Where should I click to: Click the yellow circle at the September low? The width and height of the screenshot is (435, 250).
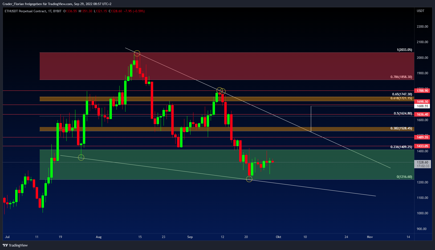tap(249, 179)
